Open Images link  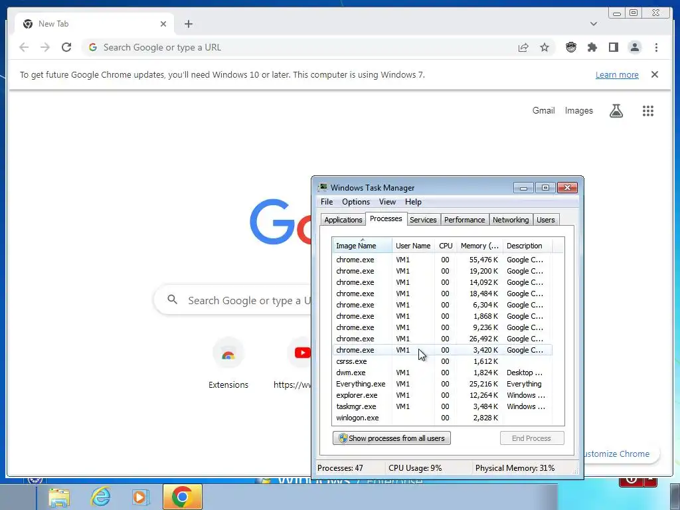pos(578,111)
